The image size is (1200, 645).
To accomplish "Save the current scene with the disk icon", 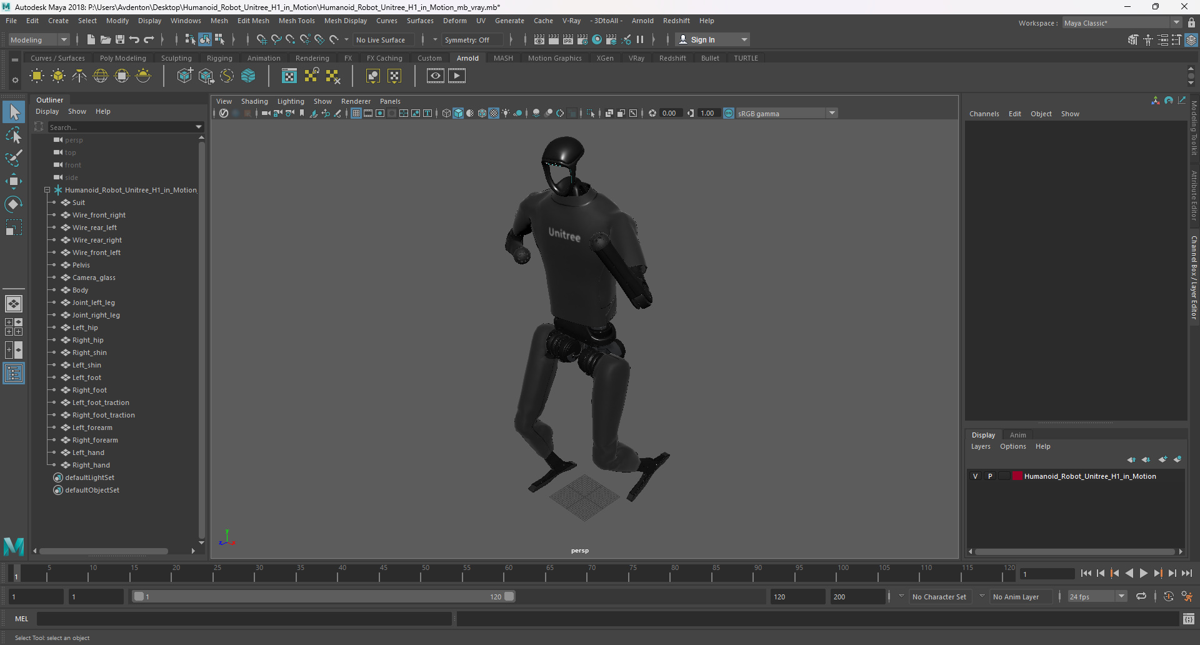I will click(120, 39).
